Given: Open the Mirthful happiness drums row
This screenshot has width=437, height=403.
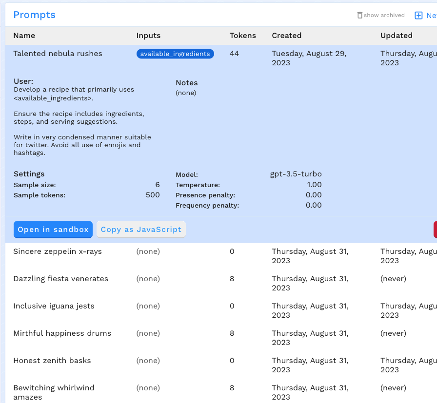Looking at the screenshot, I should (x=62, y=334).
